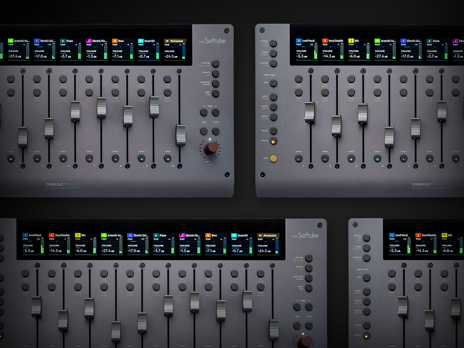Toggle display on/auto

pos(273,43)
